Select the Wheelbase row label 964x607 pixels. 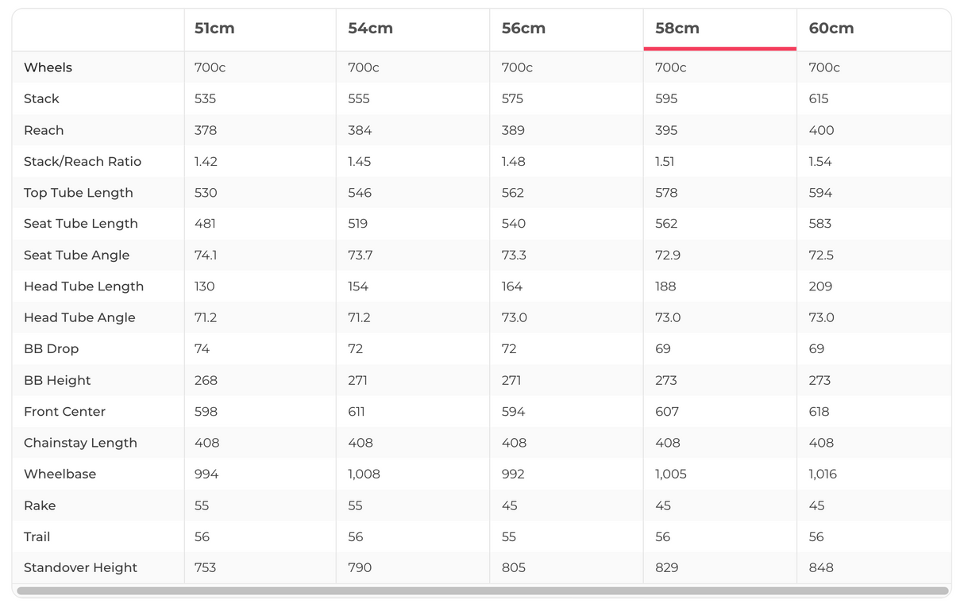(60, 474)
